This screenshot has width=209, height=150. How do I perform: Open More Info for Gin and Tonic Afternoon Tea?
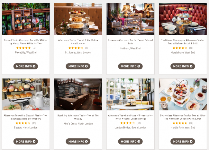click(26, 66)
